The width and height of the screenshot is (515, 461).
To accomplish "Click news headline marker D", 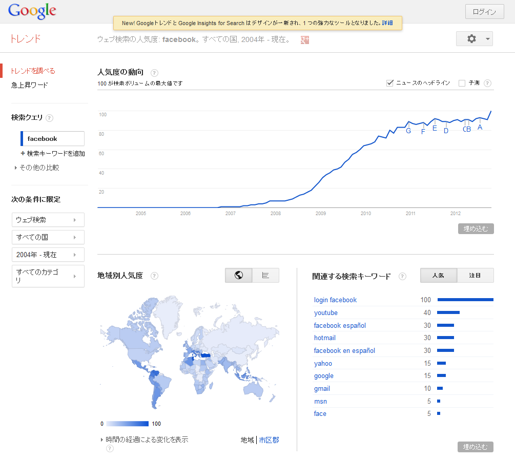I will pos(446,131).
